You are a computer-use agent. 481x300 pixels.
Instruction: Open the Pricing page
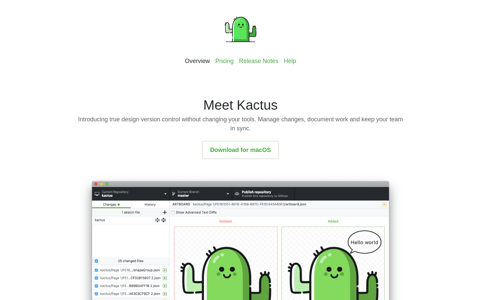pos(224,61)
